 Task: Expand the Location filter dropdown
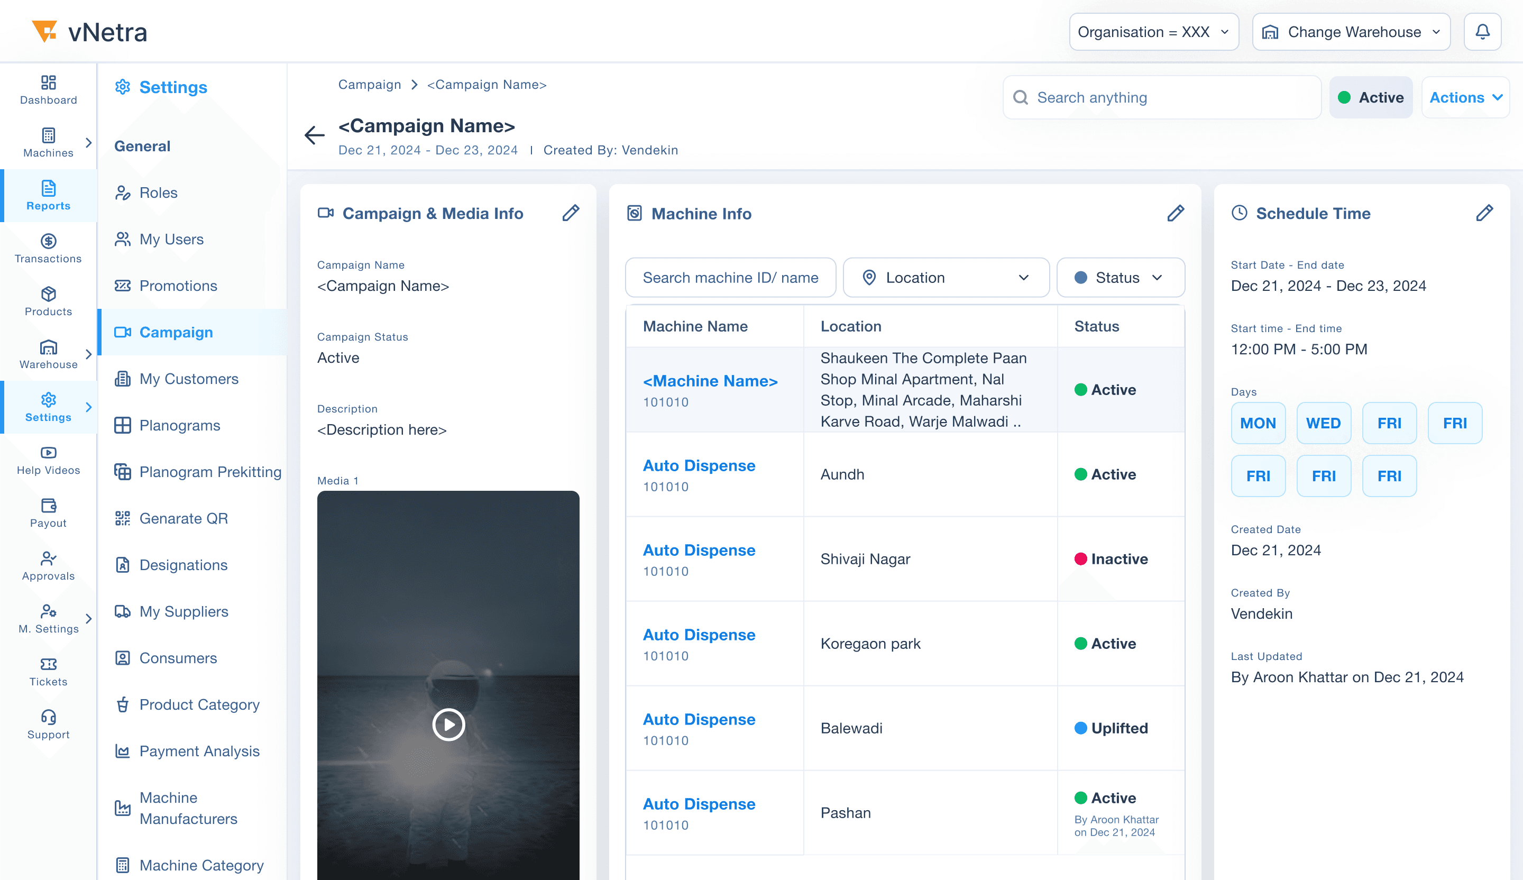[x=945, y=278]
